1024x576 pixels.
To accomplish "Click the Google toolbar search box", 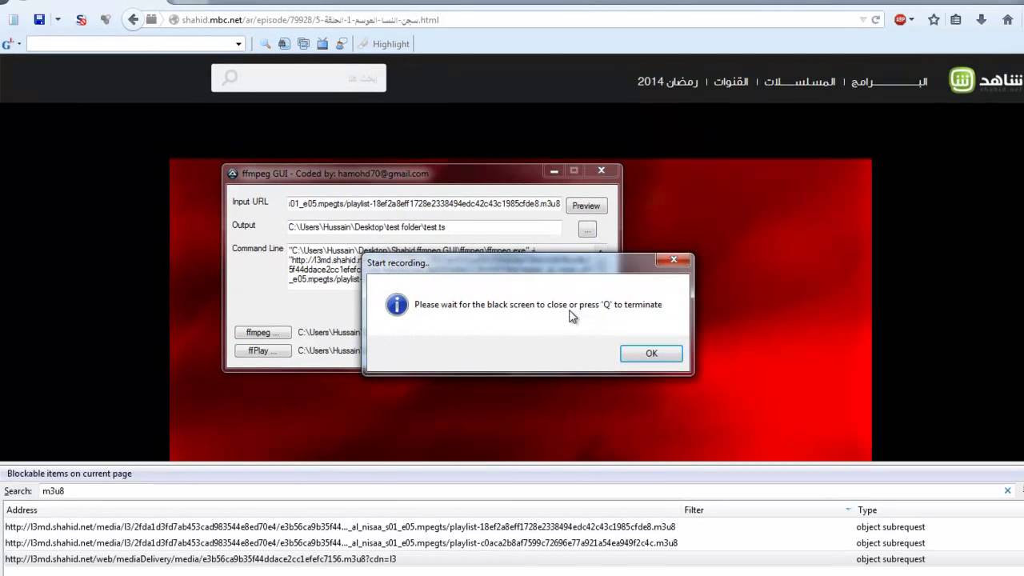I will [130, 44].
